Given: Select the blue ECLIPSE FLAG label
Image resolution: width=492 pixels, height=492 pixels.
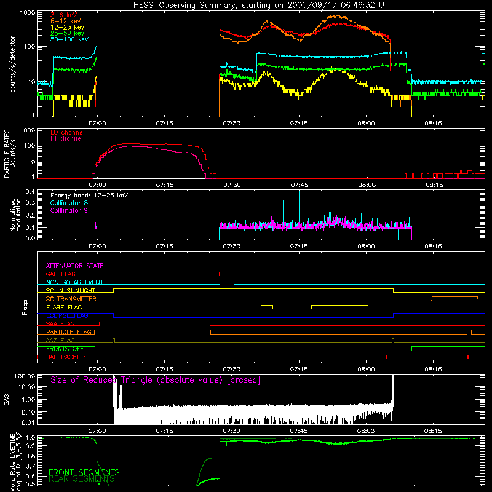Looking at the screenshot, I should [67, 315].
